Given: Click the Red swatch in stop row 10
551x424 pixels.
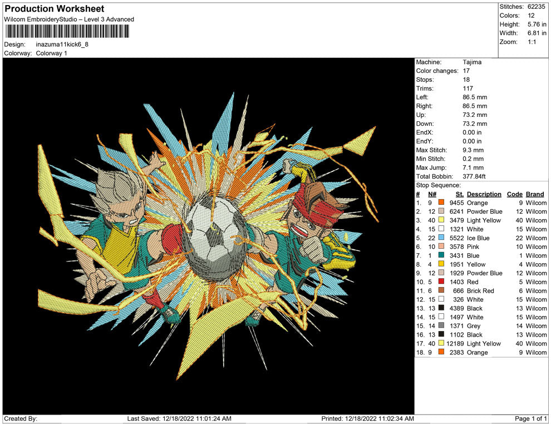Looking at the screenshot, I should coord(441,282).
